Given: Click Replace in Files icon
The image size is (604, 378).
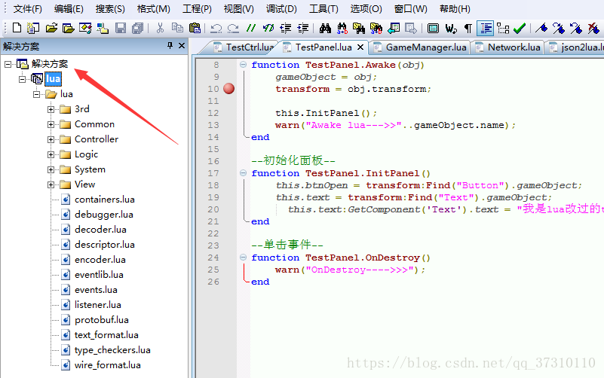Looking at the screenshot, I should 376,28.
